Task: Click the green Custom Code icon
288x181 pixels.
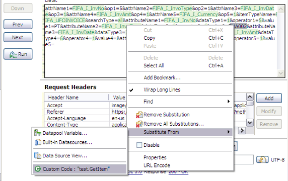Action: (x=38, y=169)
